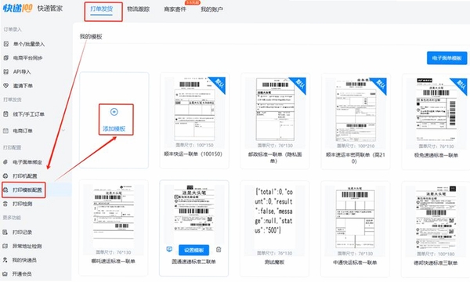Select the 圆通速递标准二联单 template thumbnail
The width and height of the screenshot is (470, 282).
(194, 208)
